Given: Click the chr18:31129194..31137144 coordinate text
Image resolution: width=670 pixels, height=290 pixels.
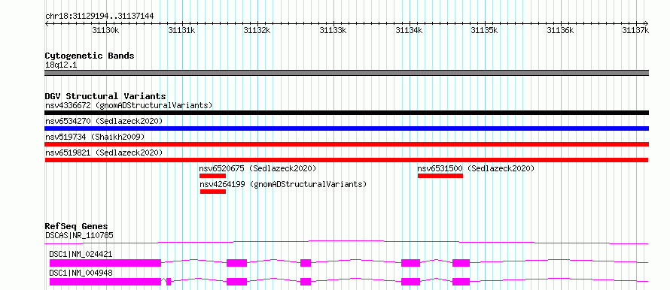Looking at the screenshot, I should (x=99, y=17).
